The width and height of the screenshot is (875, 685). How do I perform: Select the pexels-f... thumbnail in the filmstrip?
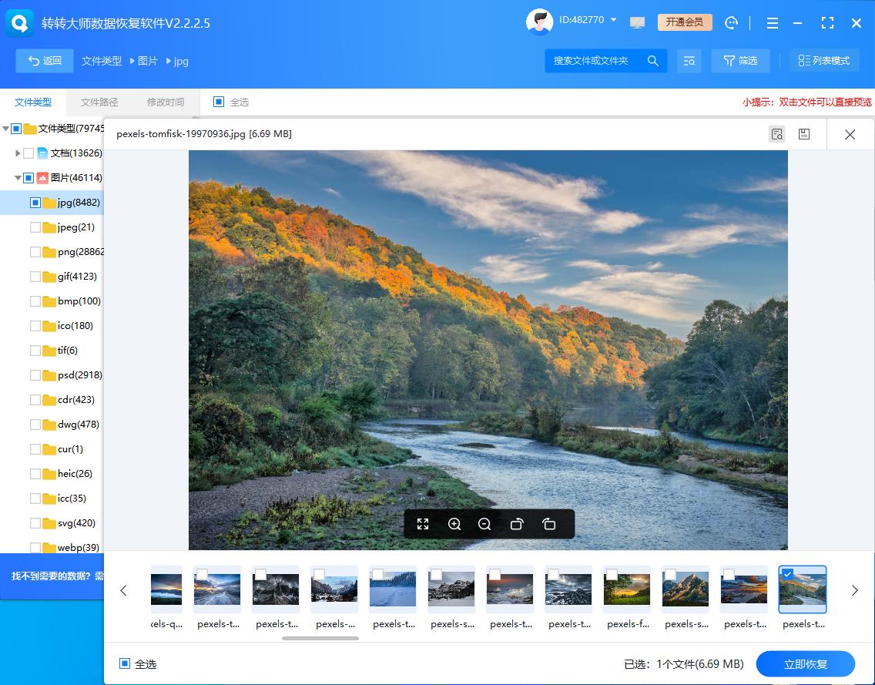[x=627, y=589]
